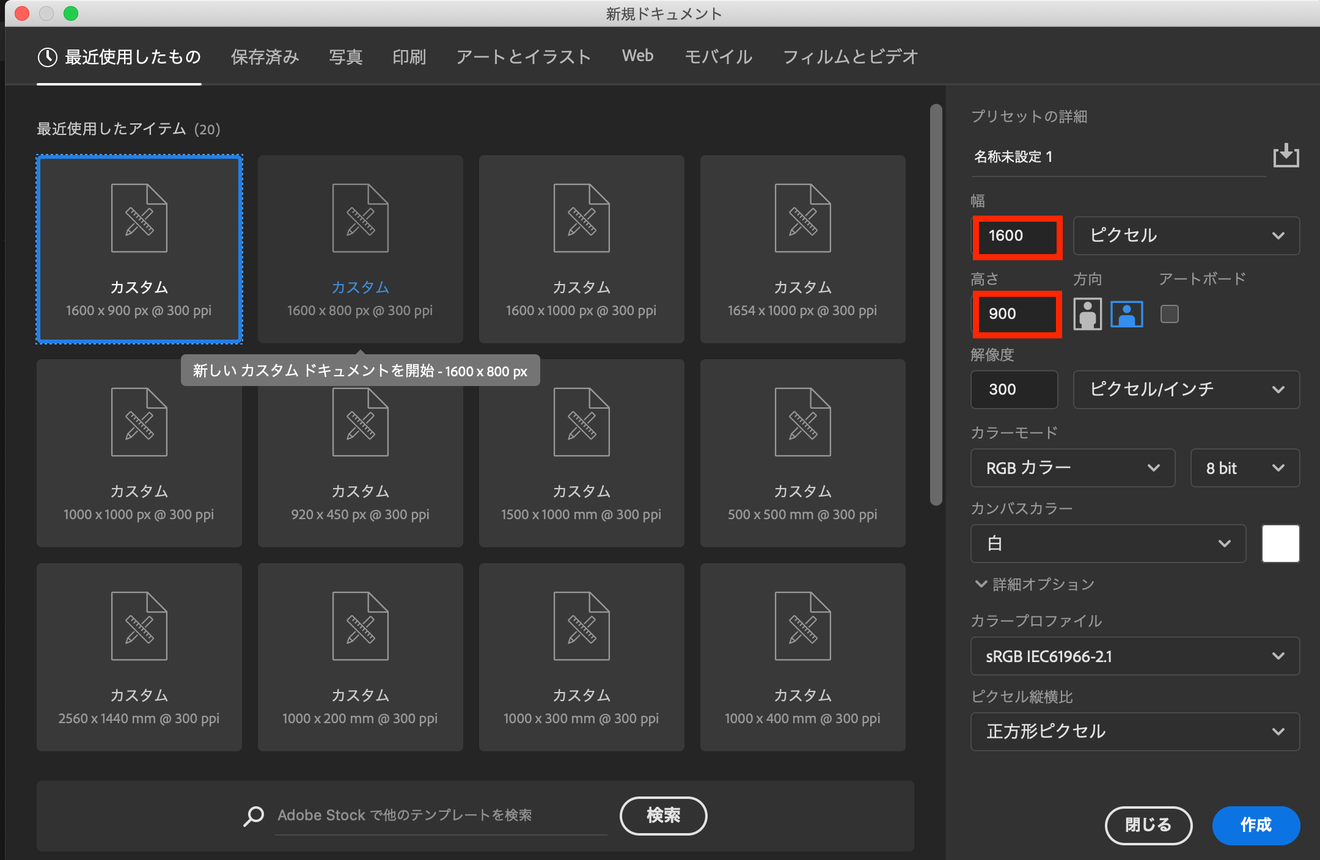Screen dimensions: 1320x860
Task: Click the 作成 button
Action: (1256, 825)
